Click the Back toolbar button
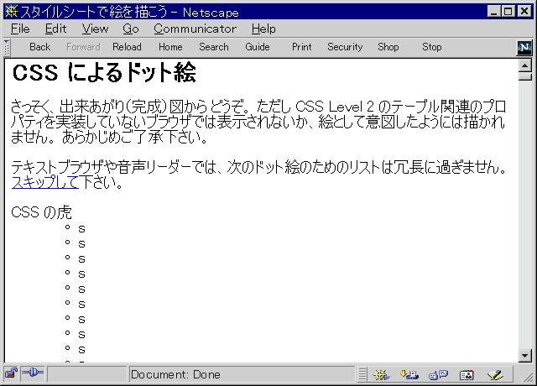Screen dimensions: 537x386 (39, 47)
